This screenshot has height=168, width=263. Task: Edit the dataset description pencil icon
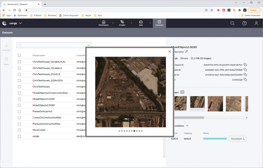tap(186, 52)
